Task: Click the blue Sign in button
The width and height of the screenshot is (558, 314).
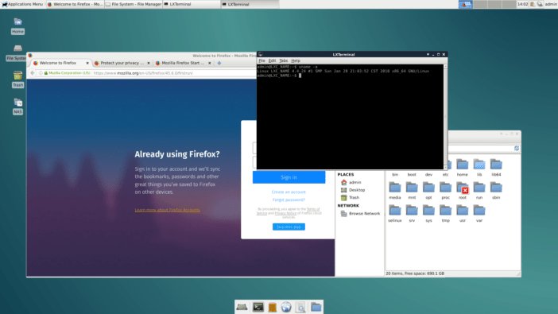Action: point(289,177)
